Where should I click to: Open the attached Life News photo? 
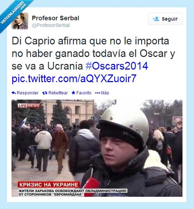[x=97, y=148]
